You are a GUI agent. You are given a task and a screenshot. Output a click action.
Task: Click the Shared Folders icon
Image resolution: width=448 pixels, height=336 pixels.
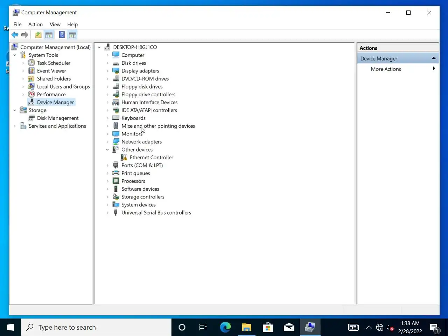31,79
